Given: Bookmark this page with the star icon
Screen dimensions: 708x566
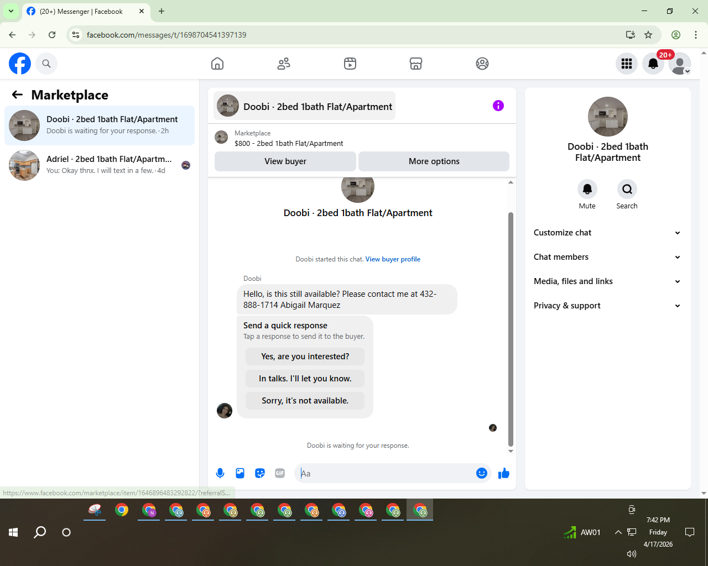Looking at the screenshot, I should point(648,35).
